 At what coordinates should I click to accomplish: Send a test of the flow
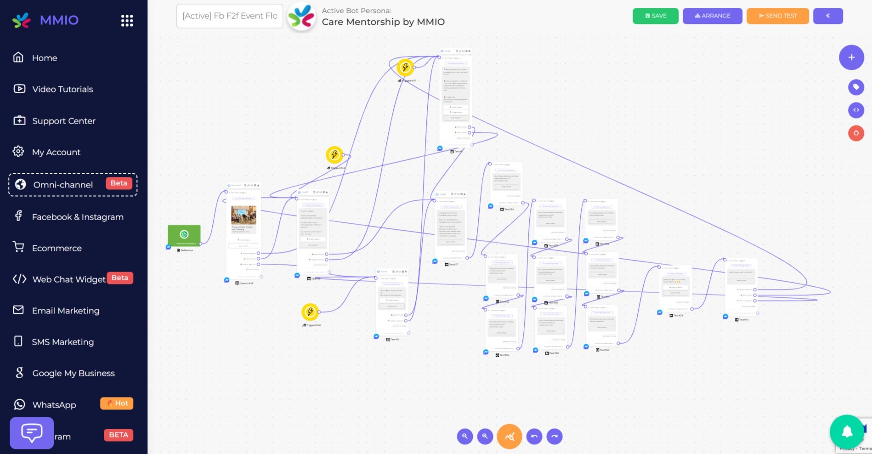point(777,16)
